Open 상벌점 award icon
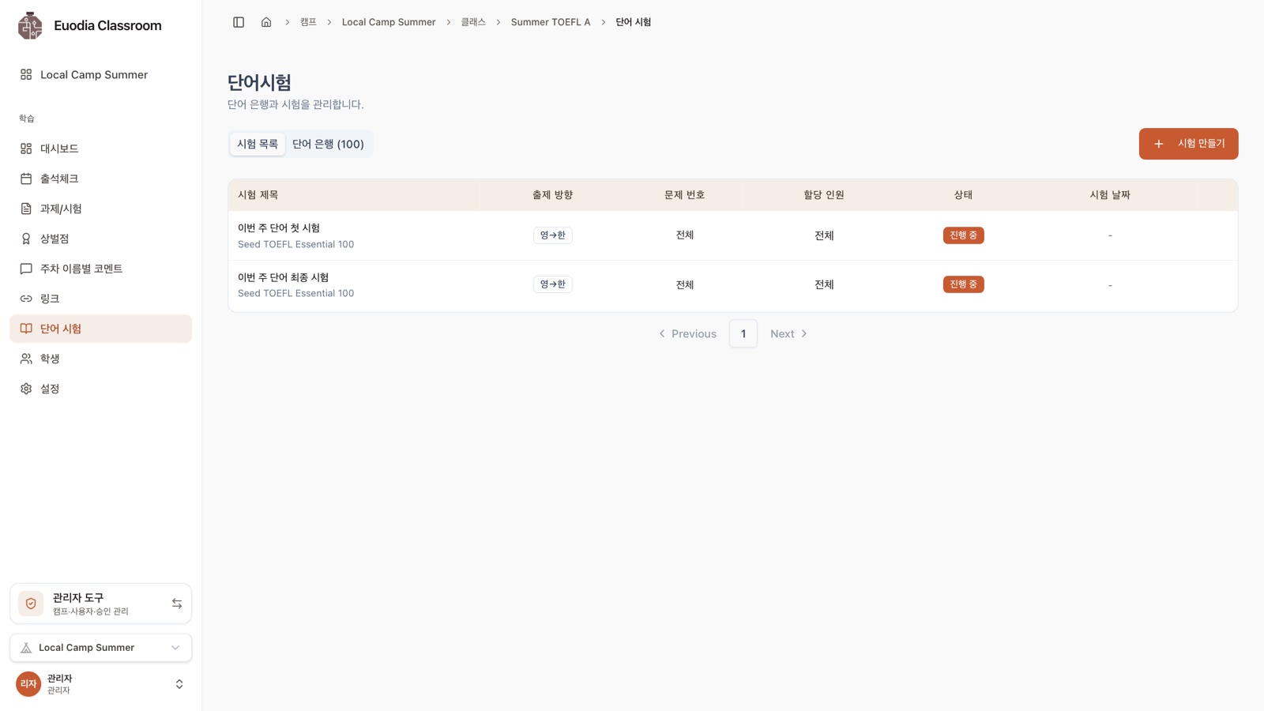This screenshot has height=711, width=1264. 26,239
